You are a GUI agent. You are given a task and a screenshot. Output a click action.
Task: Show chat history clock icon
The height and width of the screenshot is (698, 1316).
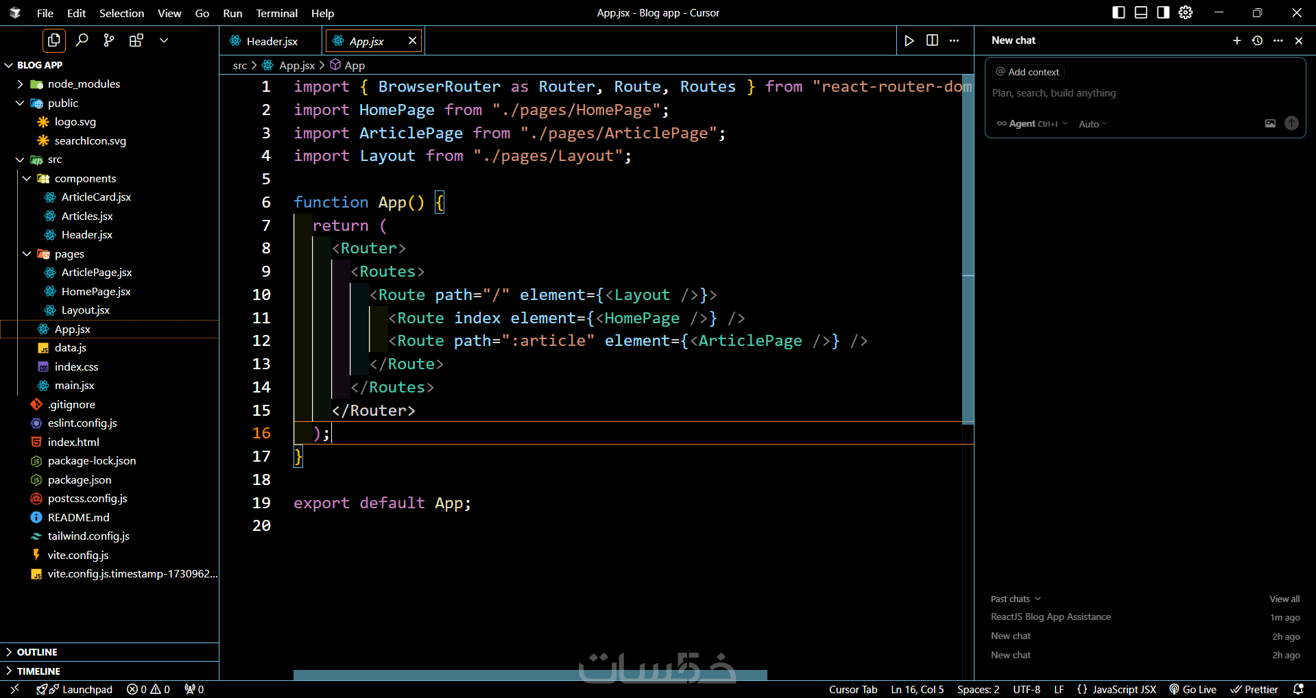click(x=1258, y=40)
